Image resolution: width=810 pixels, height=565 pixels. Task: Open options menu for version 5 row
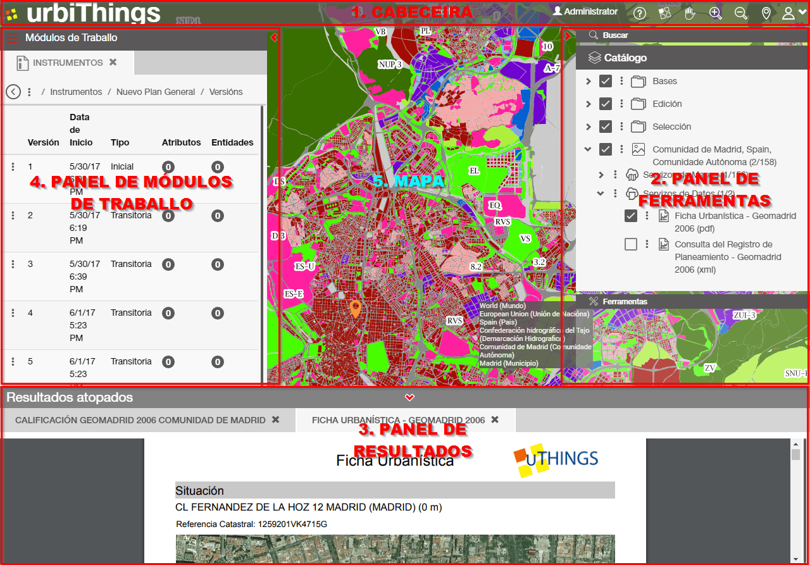point(13,362)
